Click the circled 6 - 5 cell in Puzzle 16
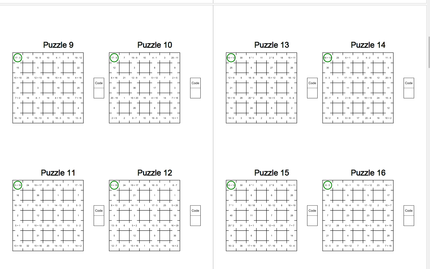This screenshot has height=269, width=430. pyautogui.click(x=328, y=185)
